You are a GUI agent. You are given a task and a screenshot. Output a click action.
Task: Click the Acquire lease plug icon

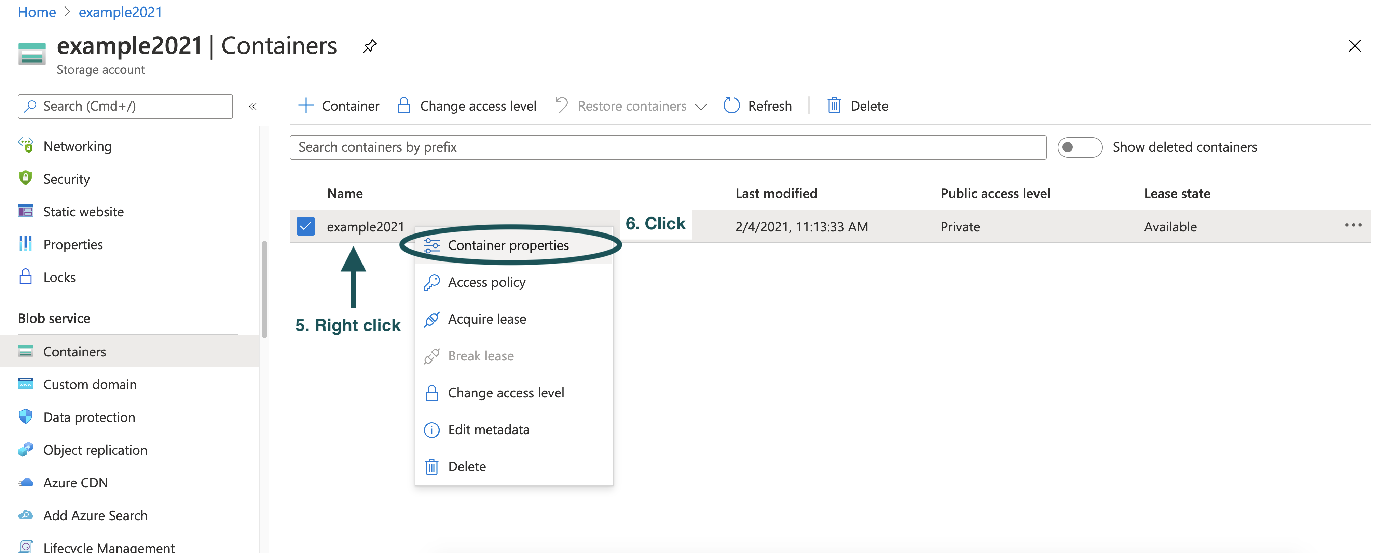(431, 319)
